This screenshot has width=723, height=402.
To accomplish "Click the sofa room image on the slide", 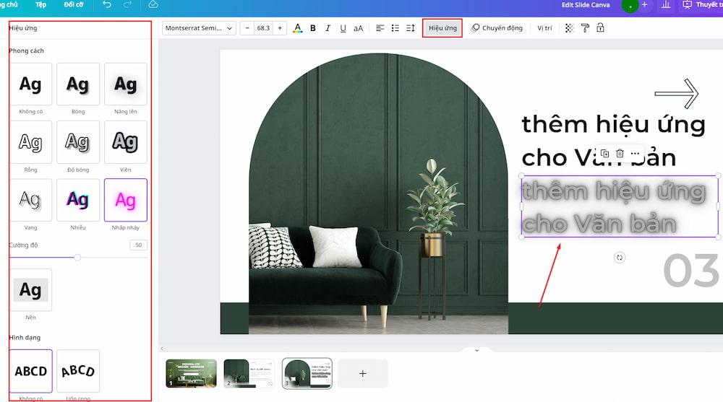I will click(x=378, y=193).
